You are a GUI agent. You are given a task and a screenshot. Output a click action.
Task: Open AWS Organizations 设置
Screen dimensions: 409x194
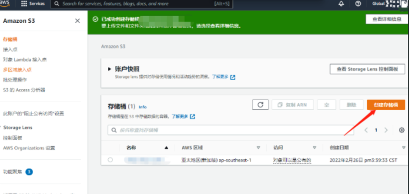[29, 148]
